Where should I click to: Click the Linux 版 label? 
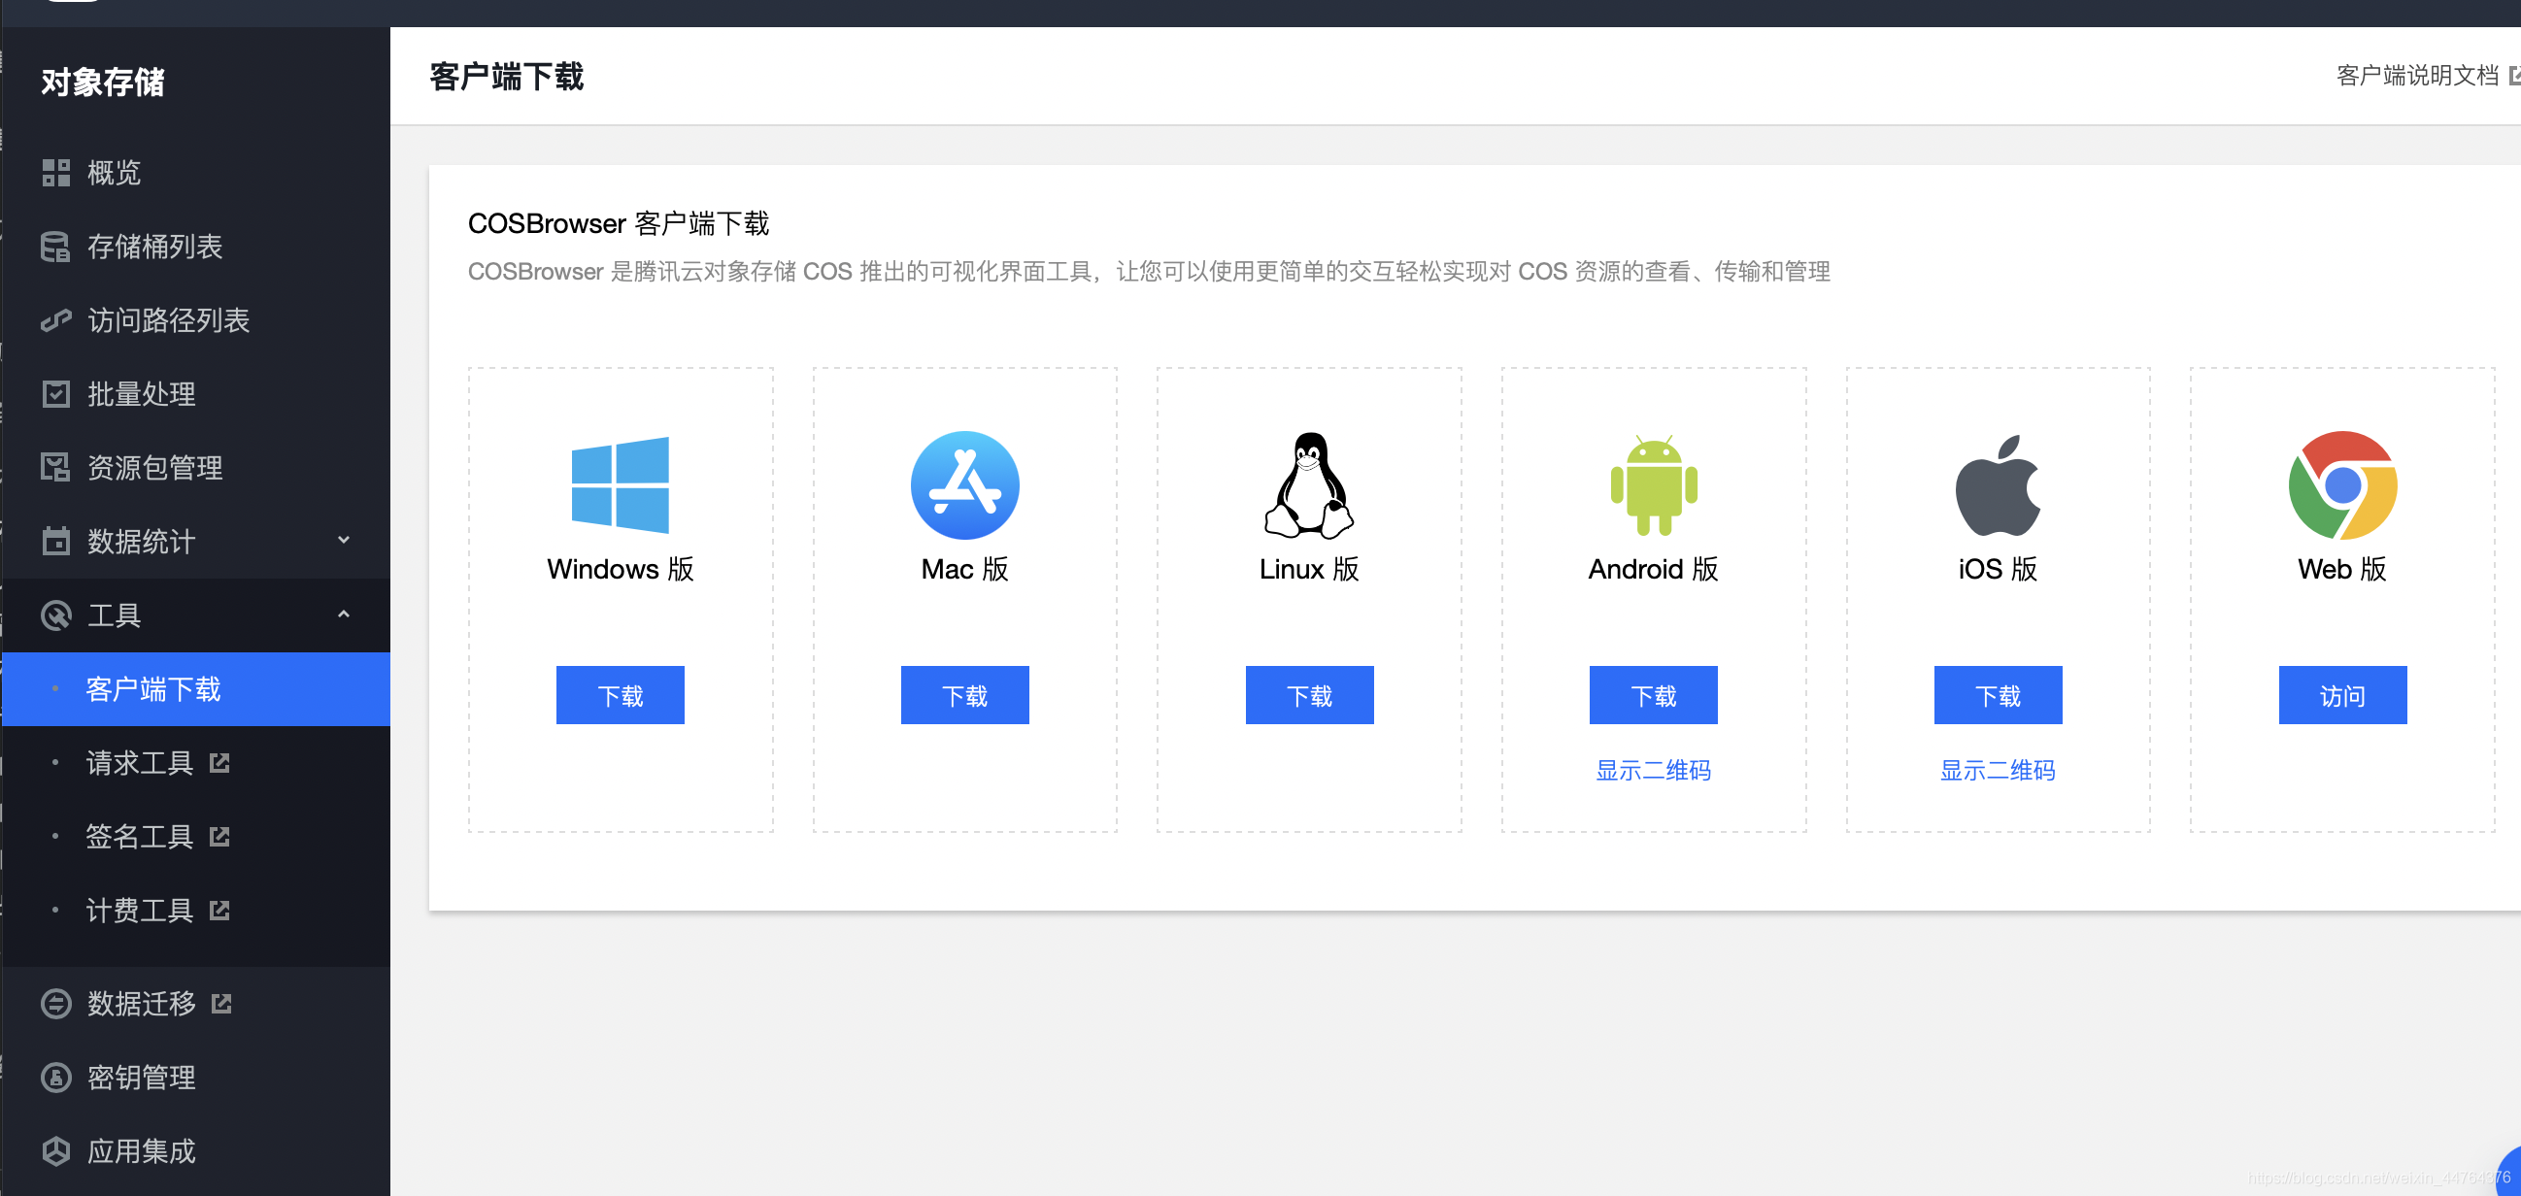[1309, 569]
